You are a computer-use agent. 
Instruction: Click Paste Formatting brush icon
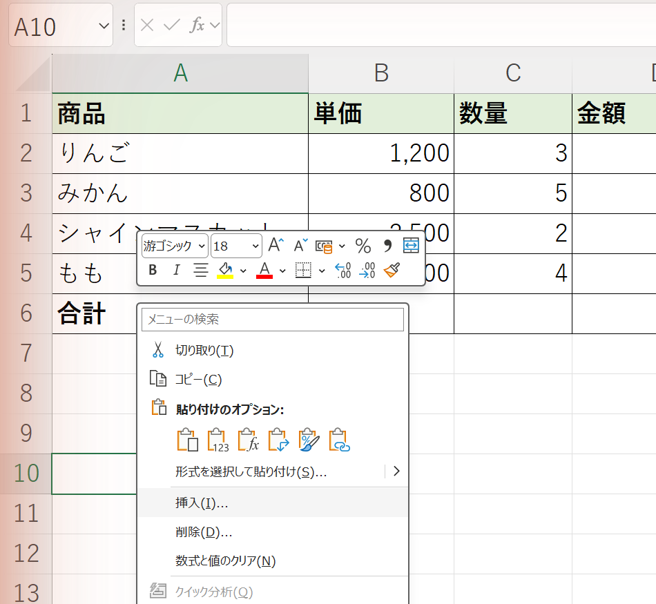click(309, 440)
